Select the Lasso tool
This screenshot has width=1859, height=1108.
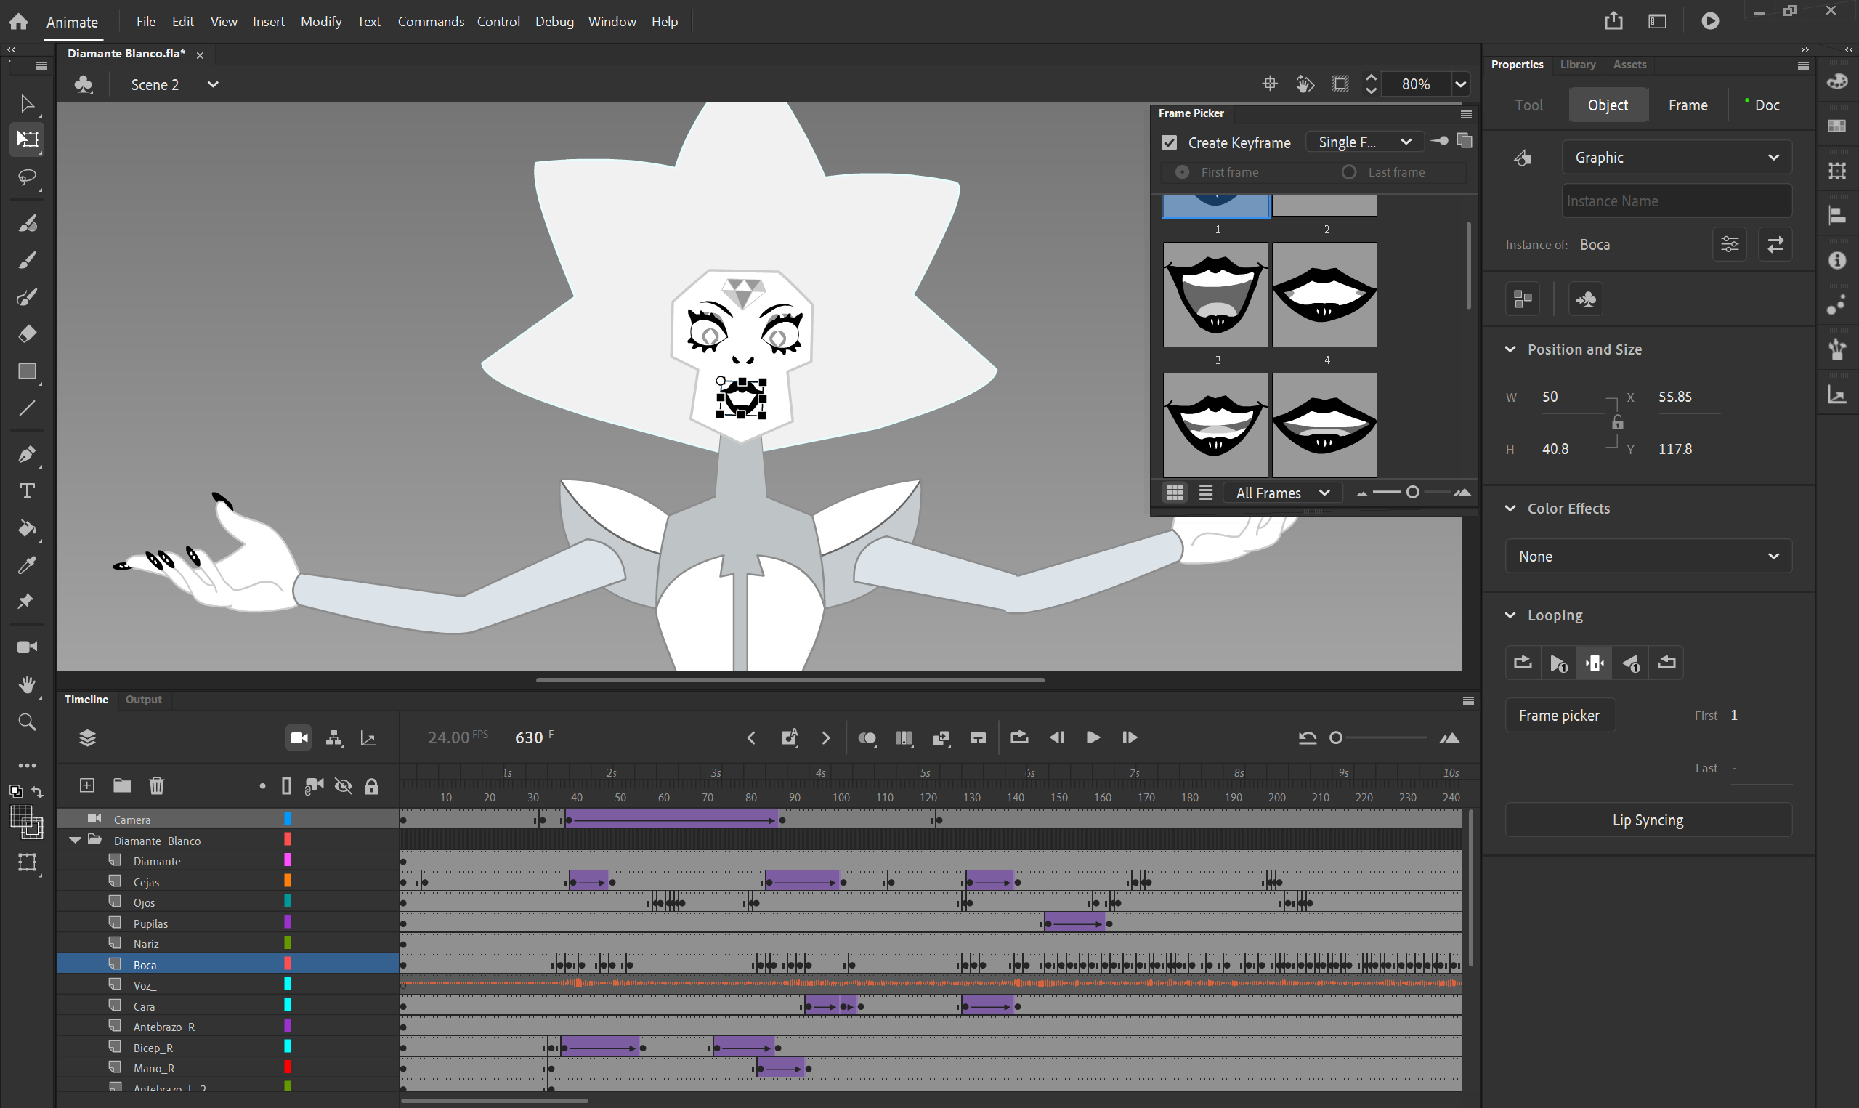coord(27,178)
